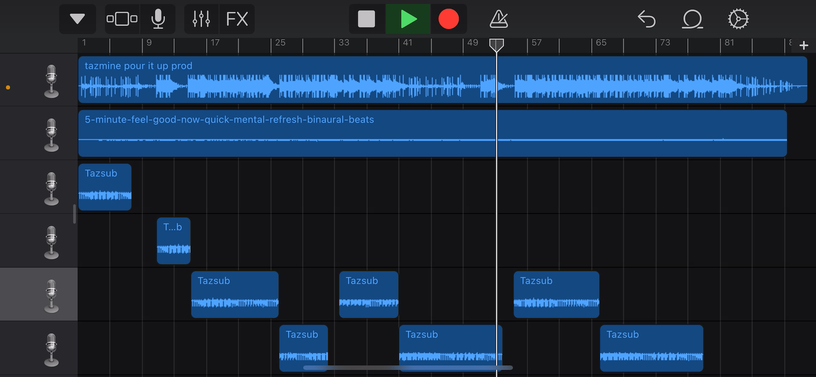Tap the plus icon to add song sections

point(804,45)
